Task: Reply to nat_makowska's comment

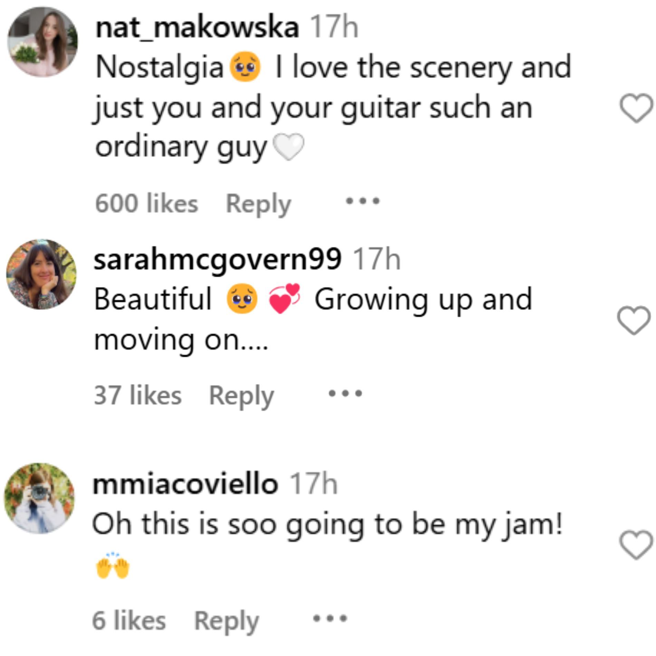Action: 258,204
